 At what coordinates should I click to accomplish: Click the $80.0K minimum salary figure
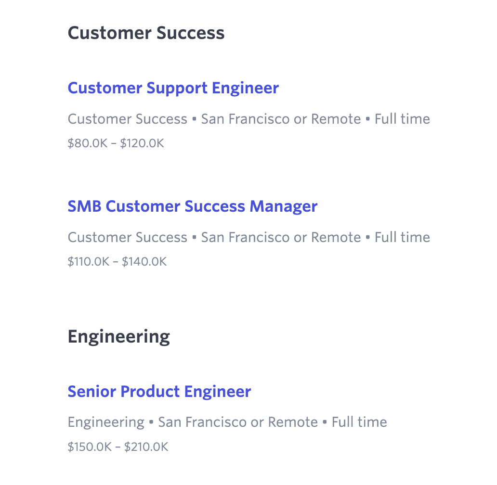point(88,144)
